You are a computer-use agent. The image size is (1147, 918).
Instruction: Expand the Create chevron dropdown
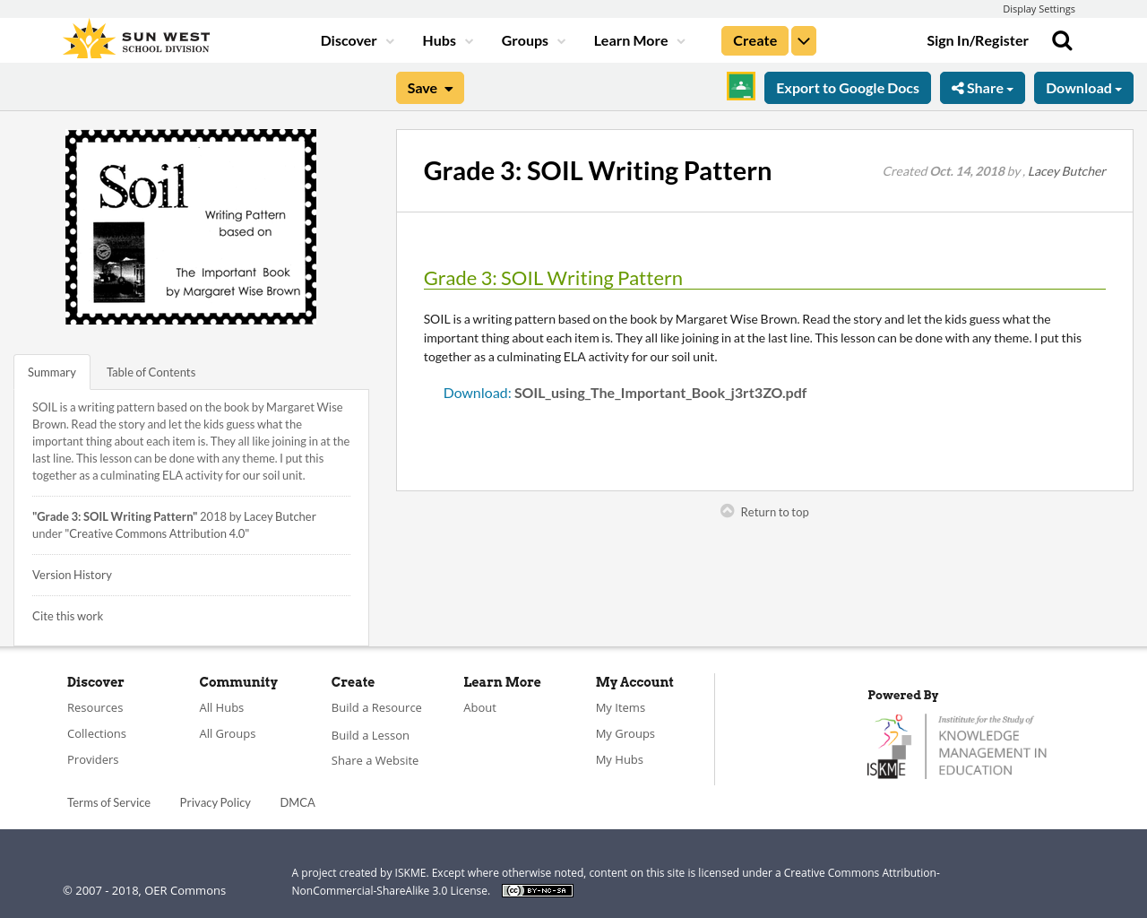[x=803, y=39]
